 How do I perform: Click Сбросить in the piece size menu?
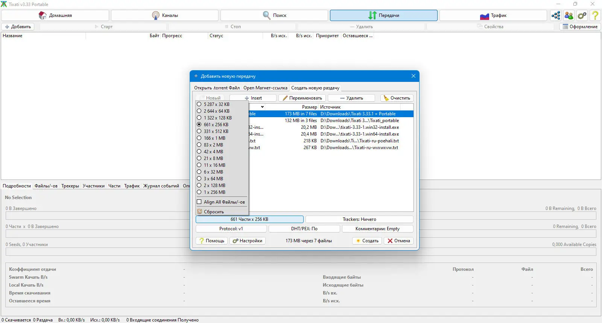pyautogui.click(x=222, y=212)
